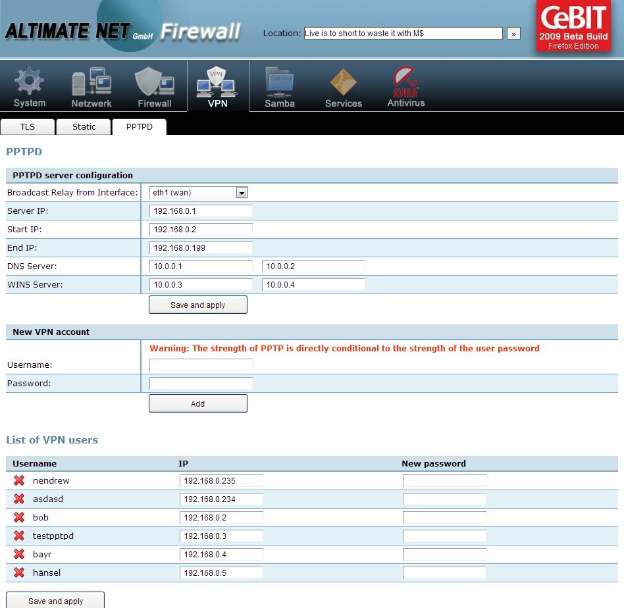Focus the new account Username field
This screenshot has height=608, width=624.
[x=201, y=365]
